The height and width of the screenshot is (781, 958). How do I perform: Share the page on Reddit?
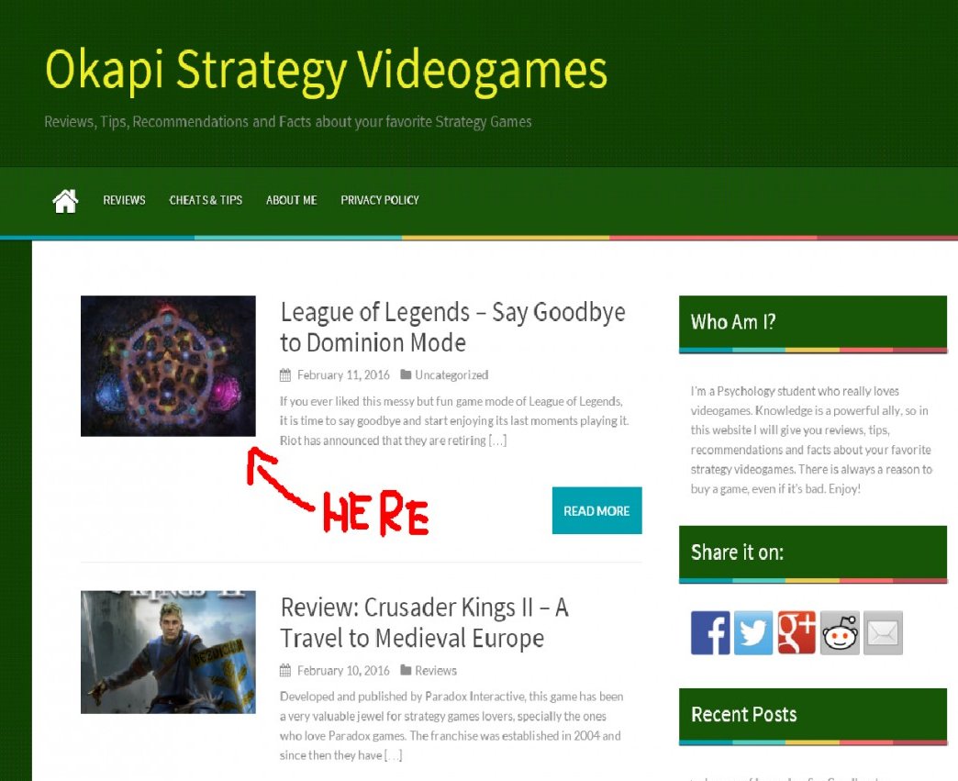coord(840,632)
